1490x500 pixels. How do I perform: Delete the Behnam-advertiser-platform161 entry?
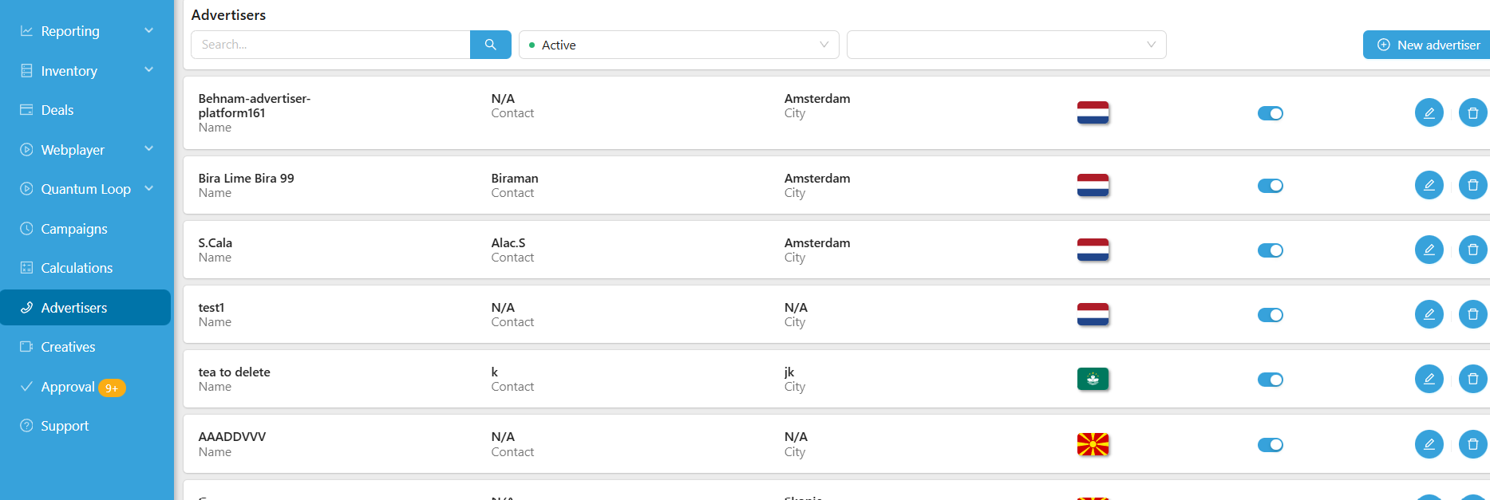click(1472, 113)
